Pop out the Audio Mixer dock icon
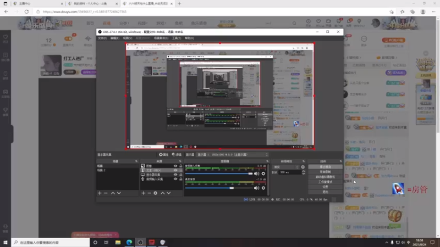The height and width of the screenshot is (247, 440). pos(267,161)
